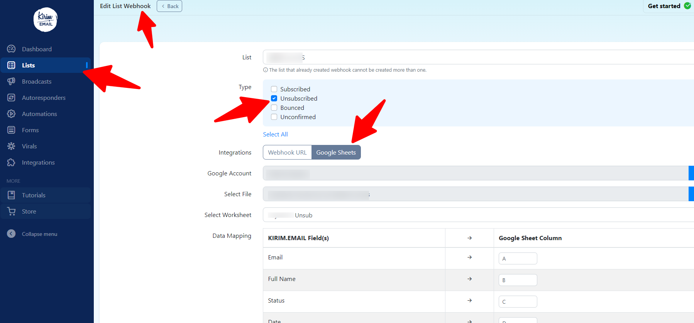694x323 pixels.
Task: Open the Store link in sidebar
Action: pos(29,211)
